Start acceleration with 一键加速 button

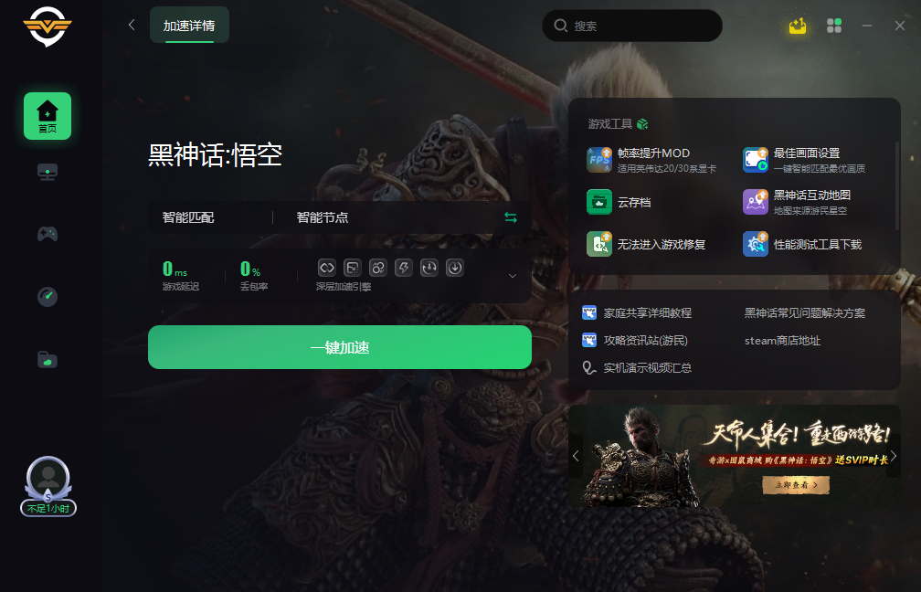tap(340, 347)
